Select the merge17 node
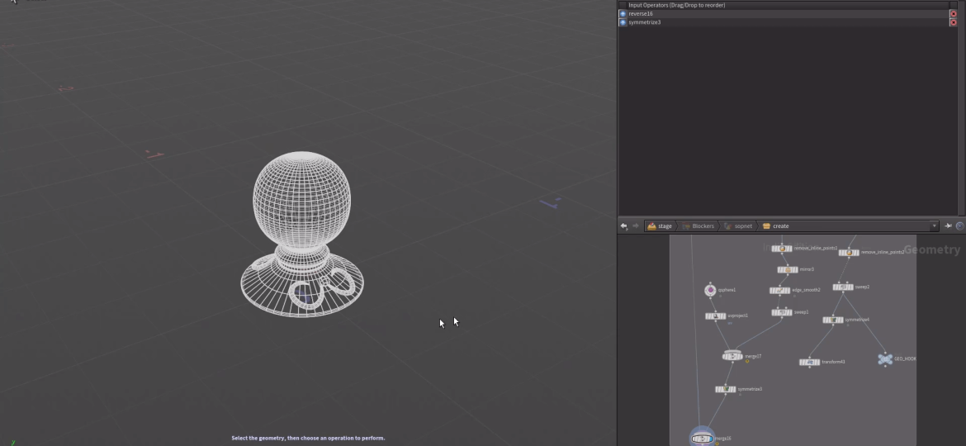 (x=732, y=356)
